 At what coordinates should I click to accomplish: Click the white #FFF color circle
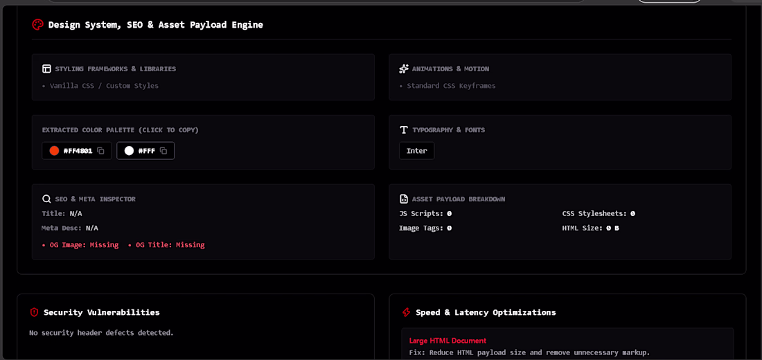(x=129, y=151)
